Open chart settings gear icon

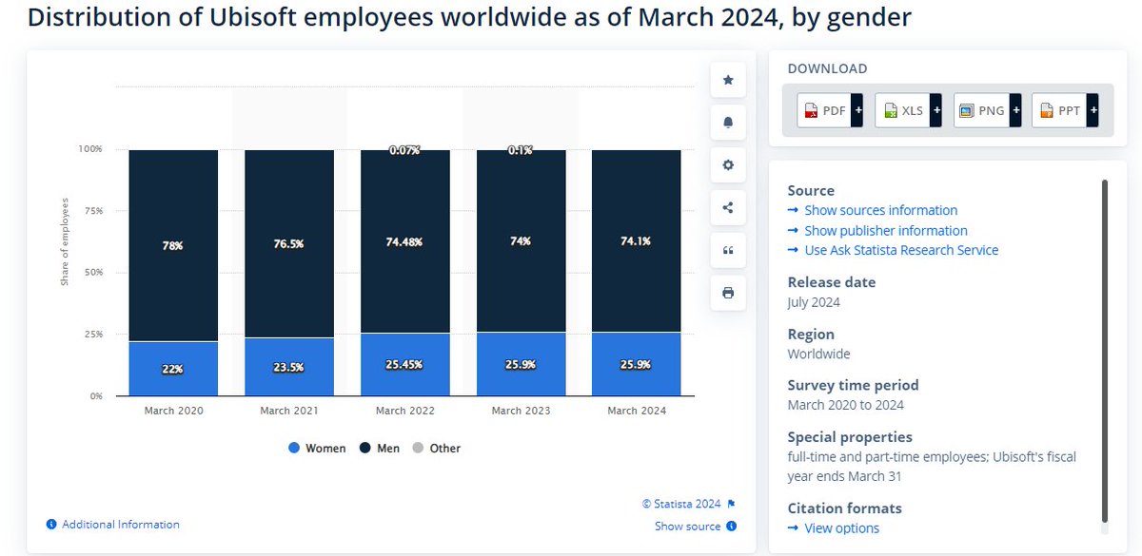728,165
